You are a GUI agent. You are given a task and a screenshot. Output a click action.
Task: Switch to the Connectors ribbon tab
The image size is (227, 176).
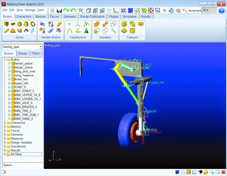tap(24, 16)
